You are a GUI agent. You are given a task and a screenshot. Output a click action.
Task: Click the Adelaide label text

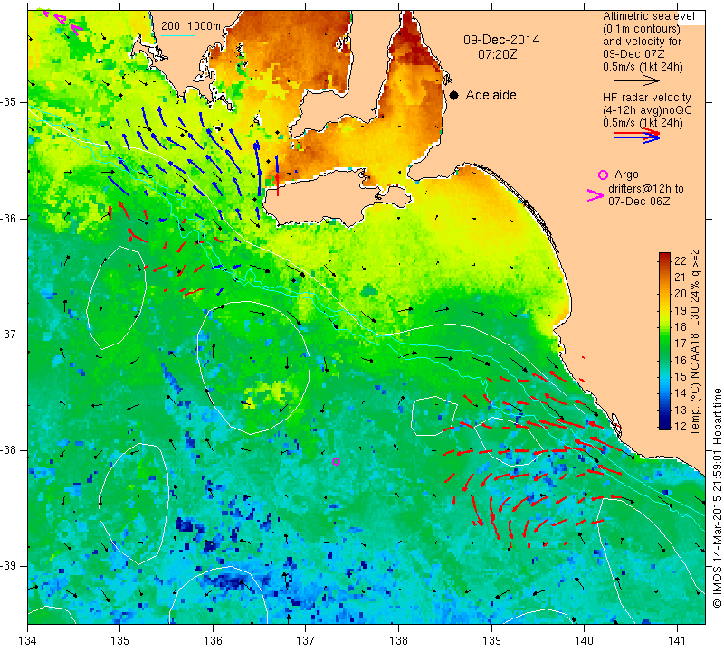pos(491,95)
